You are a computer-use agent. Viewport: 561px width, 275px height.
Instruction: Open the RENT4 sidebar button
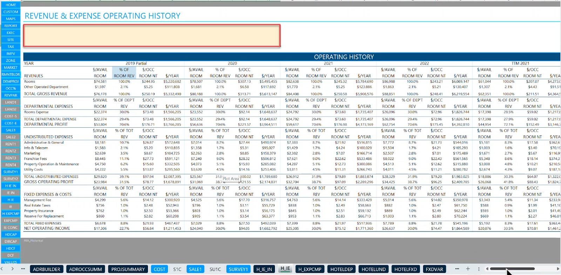pos(11,165)
